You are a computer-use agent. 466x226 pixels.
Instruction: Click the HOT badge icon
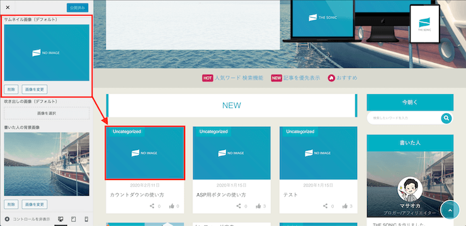[207, 78]
